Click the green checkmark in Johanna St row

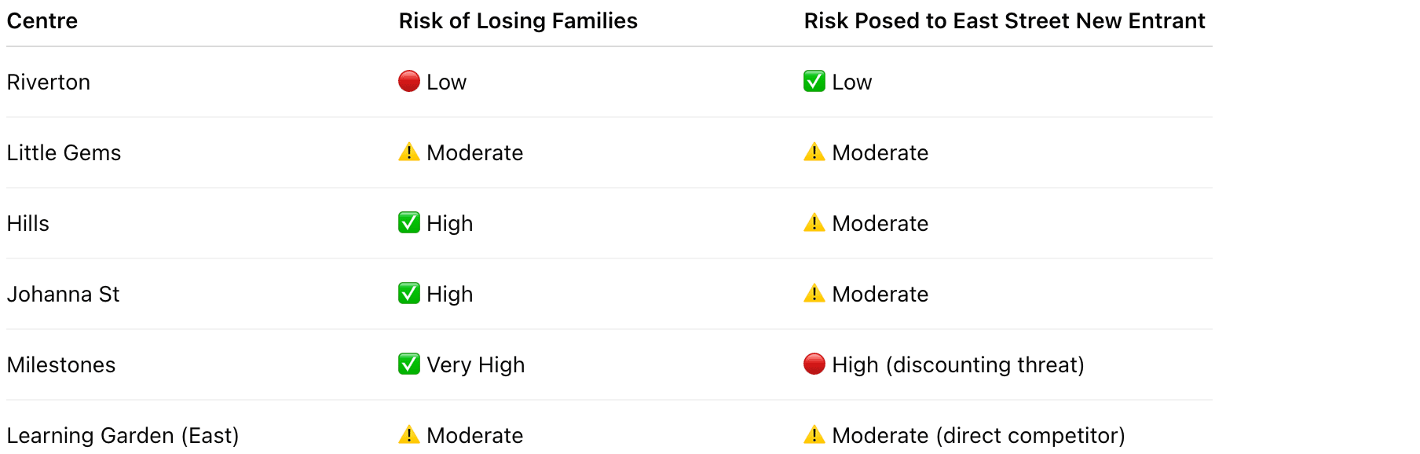[408, 293]
